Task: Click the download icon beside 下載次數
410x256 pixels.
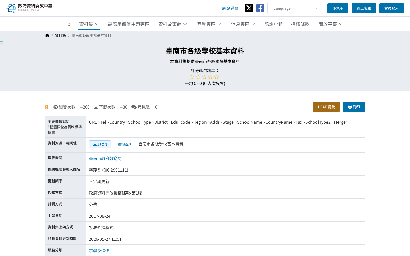Action: pyautogui.click(x=96, y=107)
